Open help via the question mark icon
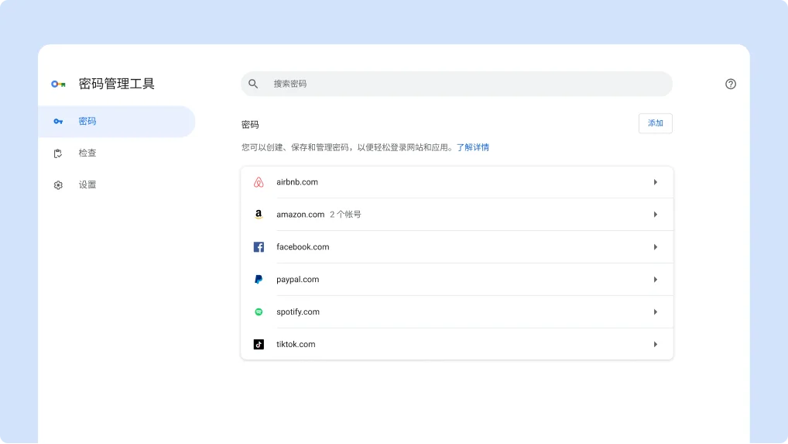The image size is (788, 444). pos(731,84)
